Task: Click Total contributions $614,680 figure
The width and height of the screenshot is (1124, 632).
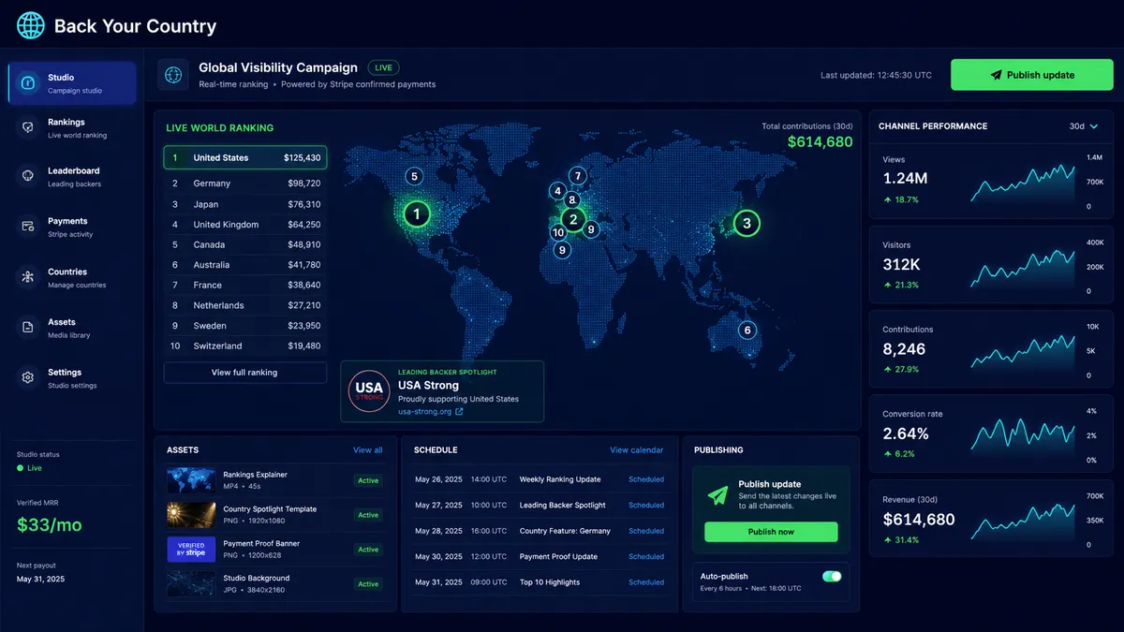Action: [x=820, y=142]
